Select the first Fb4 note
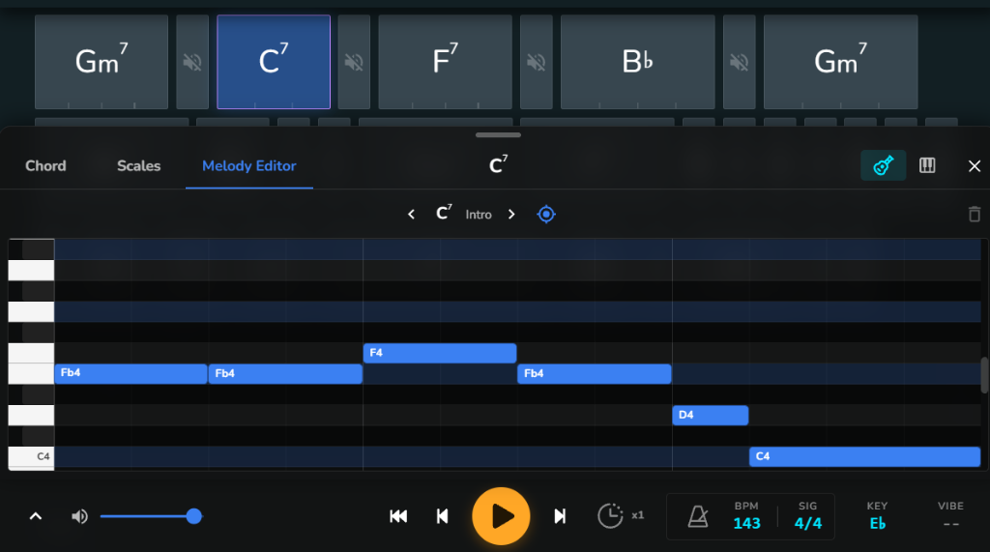The width and height of the screenshot is (990, 552). pos(131,373)
